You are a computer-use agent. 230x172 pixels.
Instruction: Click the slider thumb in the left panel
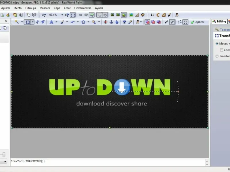pyautogui.click(x=4, y=155)
